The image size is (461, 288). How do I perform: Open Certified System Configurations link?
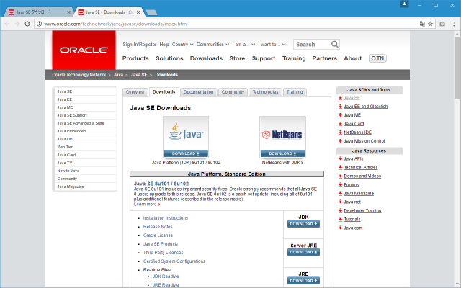[x=174, y=261]
